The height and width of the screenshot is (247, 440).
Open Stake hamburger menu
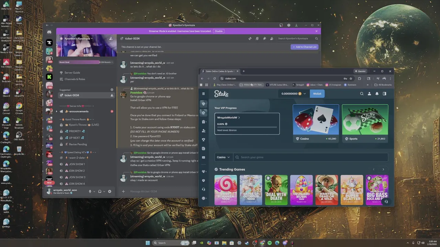[x=203, y=94]
